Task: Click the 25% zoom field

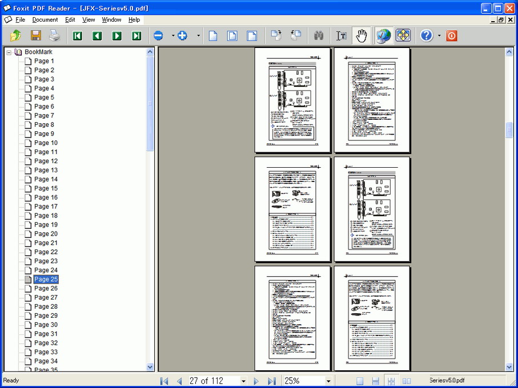Action: (304, 381)
